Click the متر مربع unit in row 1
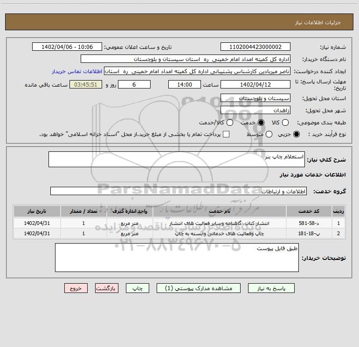The height and width of the screenshot is (347, 359). click(130, 223)
